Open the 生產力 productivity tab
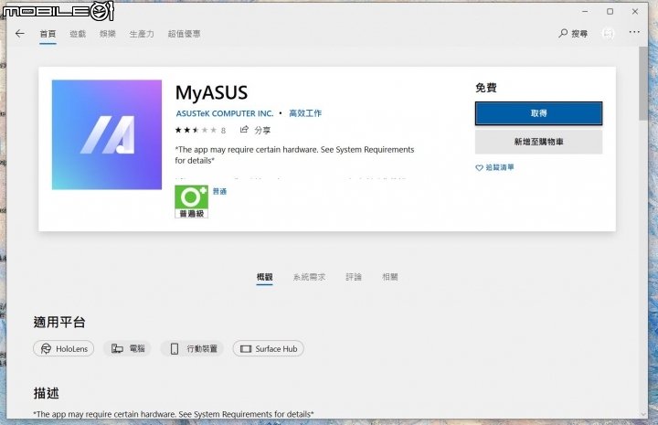 click(x=142, y=34)
